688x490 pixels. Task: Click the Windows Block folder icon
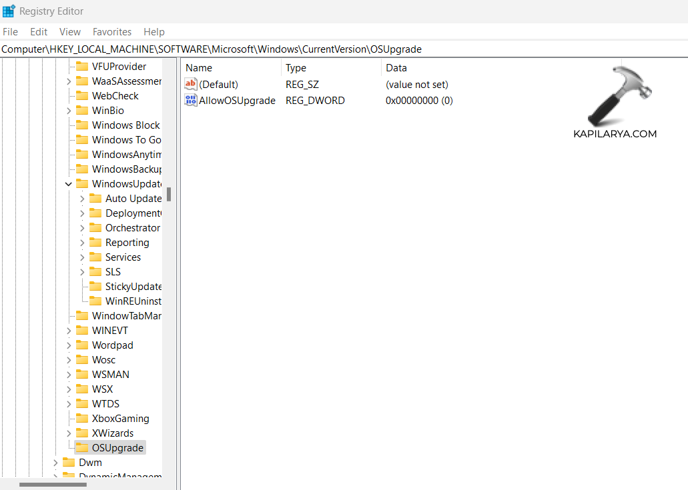tap(82, 125)
